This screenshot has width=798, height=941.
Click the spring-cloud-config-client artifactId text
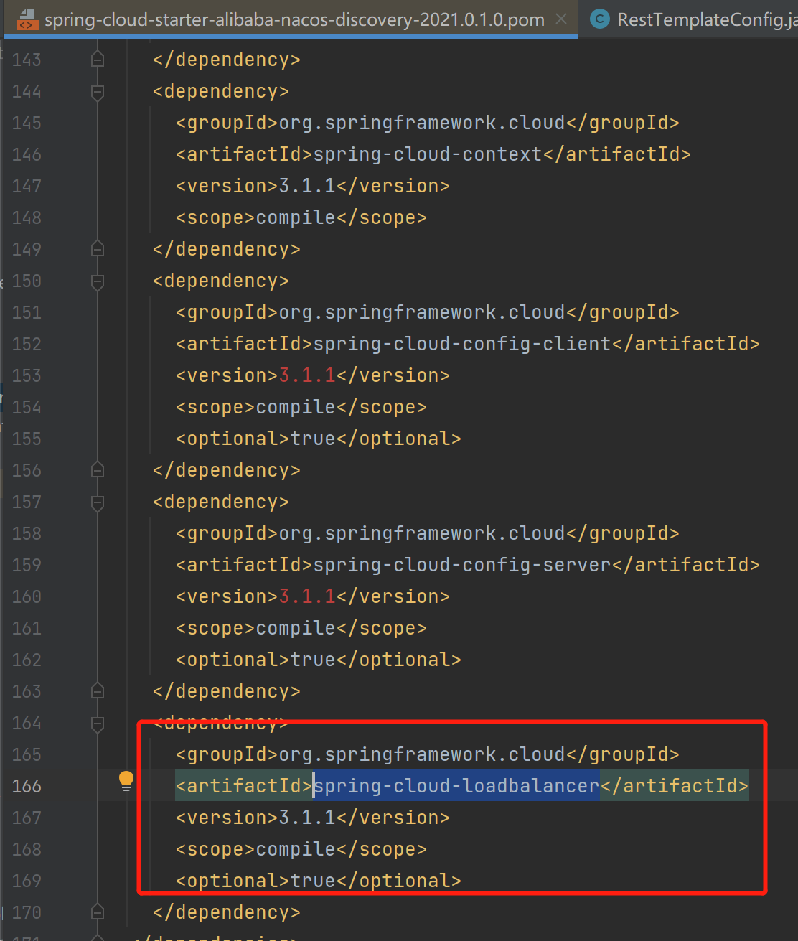[462, 344]
